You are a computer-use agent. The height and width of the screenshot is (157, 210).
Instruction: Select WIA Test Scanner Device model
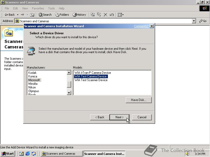pos(91,80)
